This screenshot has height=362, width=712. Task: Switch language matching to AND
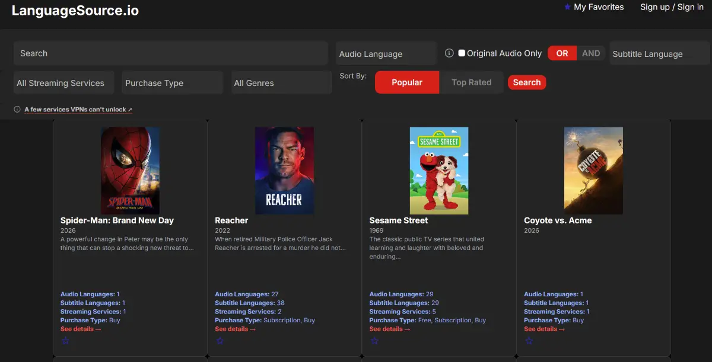(591, 53)
